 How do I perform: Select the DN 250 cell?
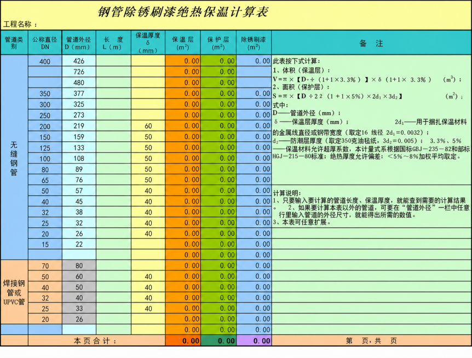(x=45, y=115)
